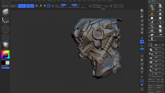The image size is (165, 93).
Task: Click the Actual size icon
Action: pyautogui.click(x=142, y=25)
